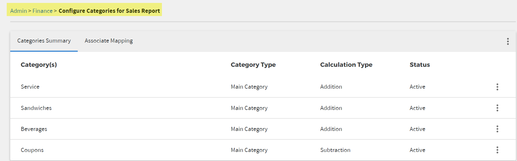This screenshot has height=161, width=517.
Task: Select the Beverages category name
Action: click(x=34, y=129)
